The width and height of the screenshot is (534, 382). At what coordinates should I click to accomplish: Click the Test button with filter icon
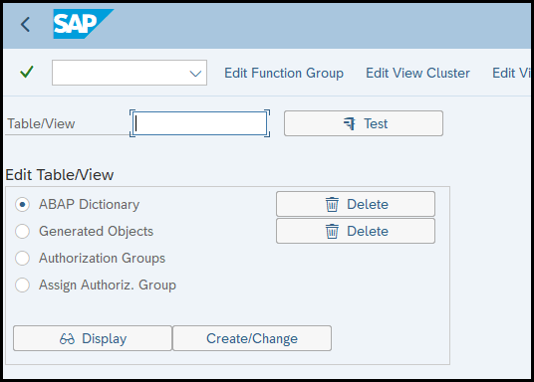(364, 123)
